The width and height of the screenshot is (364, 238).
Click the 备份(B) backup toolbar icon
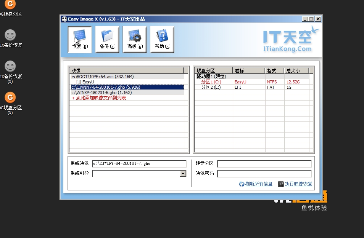pos(107,38)
